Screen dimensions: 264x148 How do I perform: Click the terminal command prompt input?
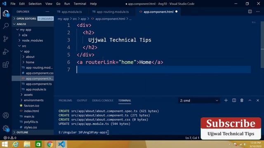click(x=108, y=132)
